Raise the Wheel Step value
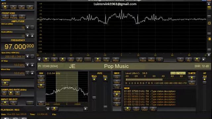 32,73
